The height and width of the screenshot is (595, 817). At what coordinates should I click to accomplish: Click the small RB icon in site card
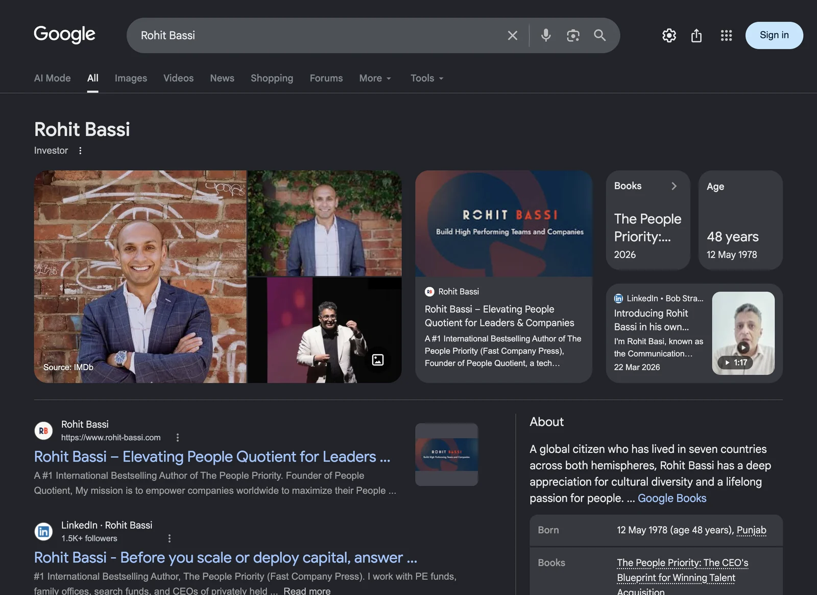pos(429,291)
